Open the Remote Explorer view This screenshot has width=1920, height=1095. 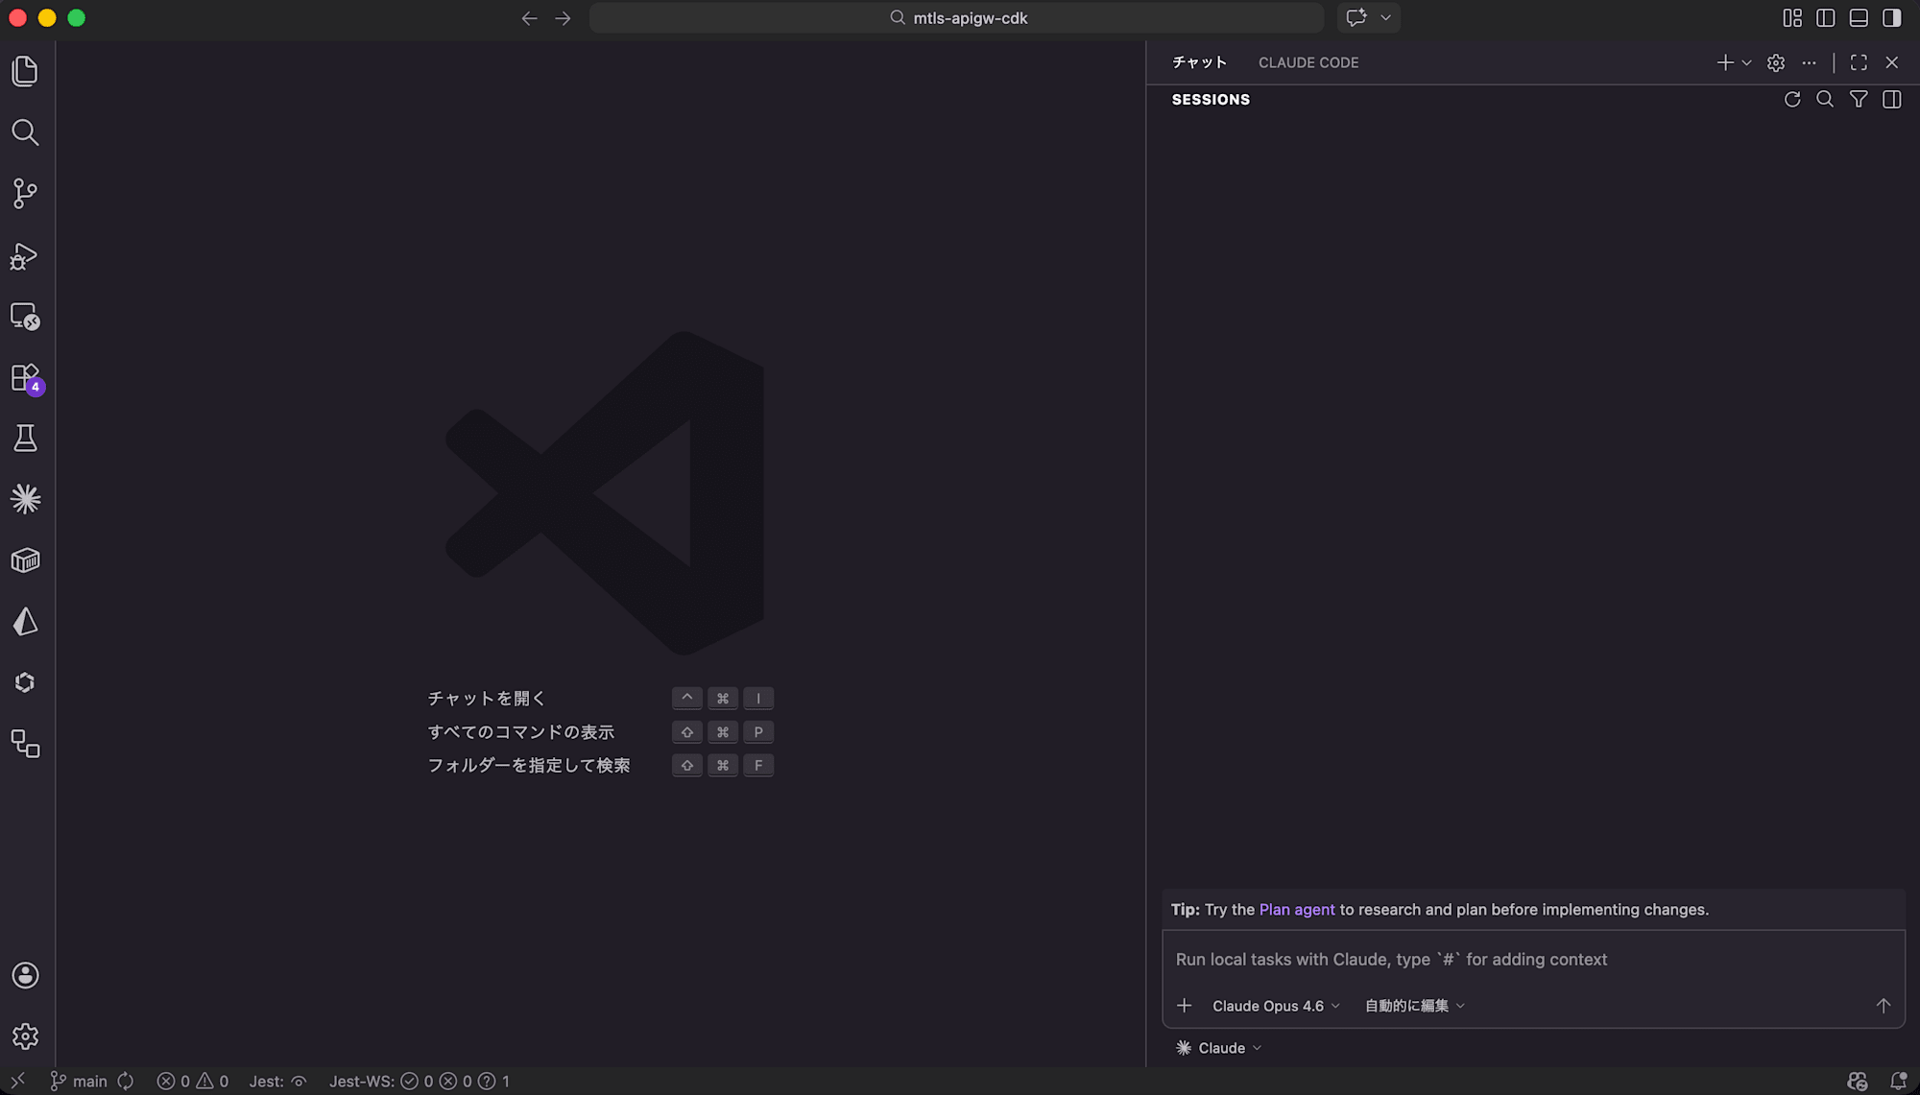pos(25,317)
